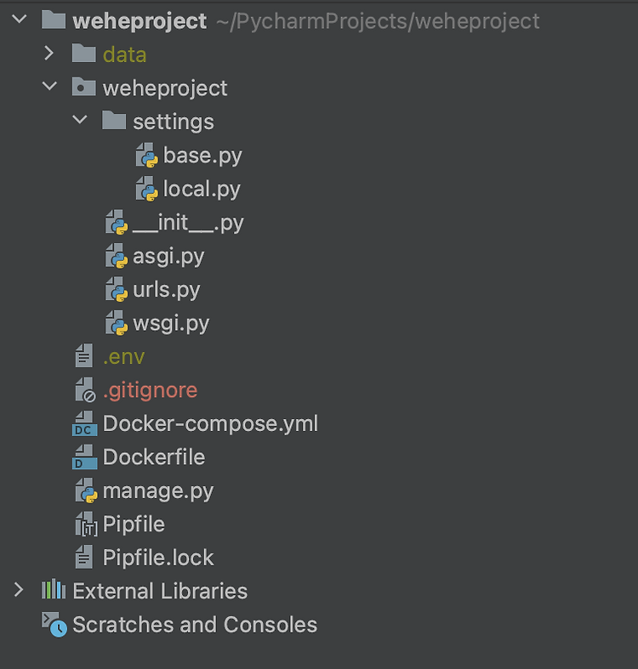Select the .env file name
Viewport: 638px width, 669px height.
(124, 357)
